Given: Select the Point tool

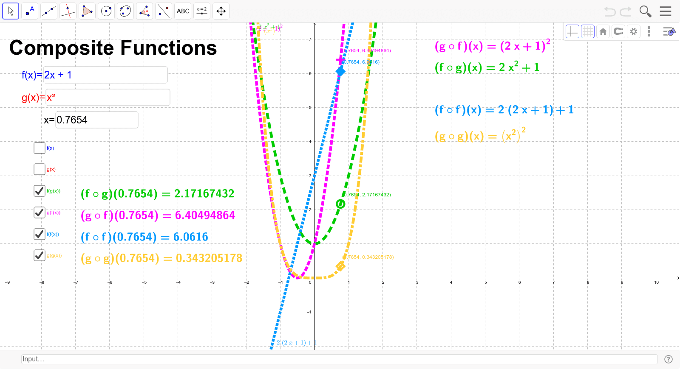Looking at the screenshot, I should click(x=30, y=11).
